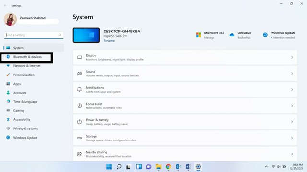Click the Rename link under the device name

click(109, 41)
